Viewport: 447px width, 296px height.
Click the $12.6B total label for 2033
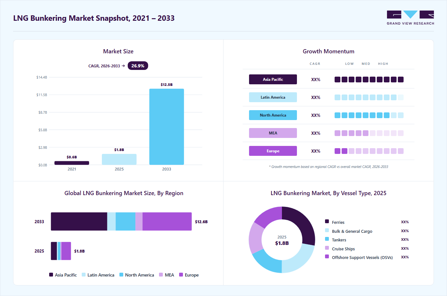201,222
